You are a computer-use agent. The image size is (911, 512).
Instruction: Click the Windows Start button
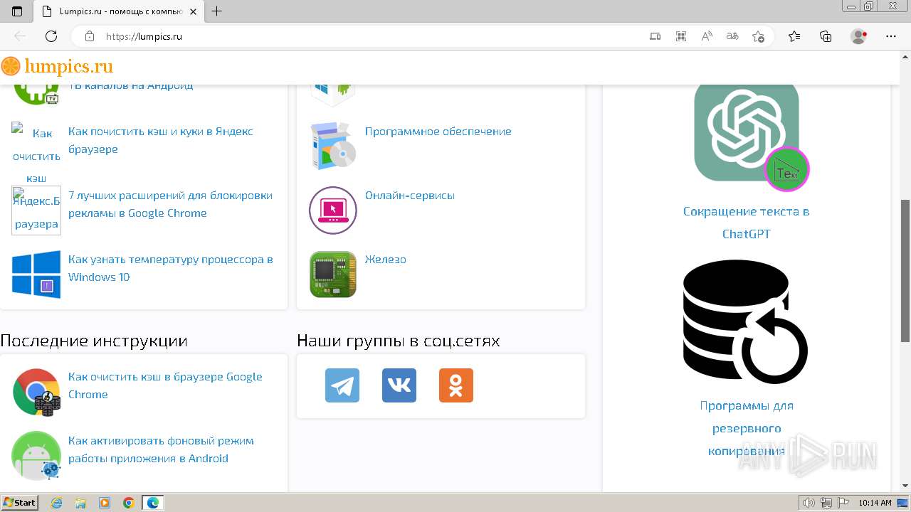19,503
